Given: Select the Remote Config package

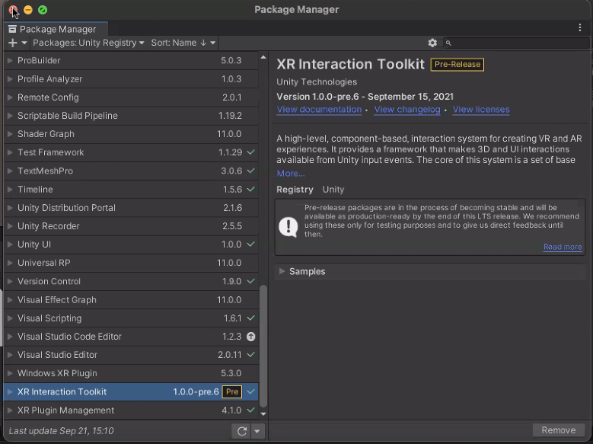Looking at the screenshot, I should 131,97.
